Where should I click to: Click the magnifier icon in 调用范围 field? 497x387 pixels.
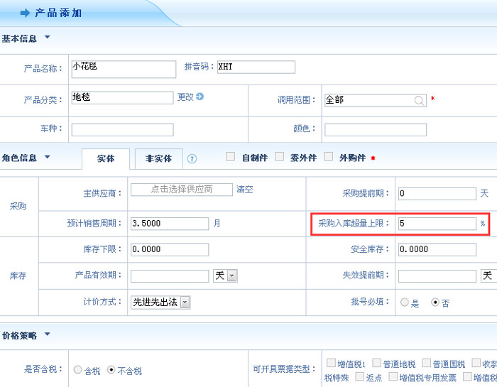click(x=420, y=101)
